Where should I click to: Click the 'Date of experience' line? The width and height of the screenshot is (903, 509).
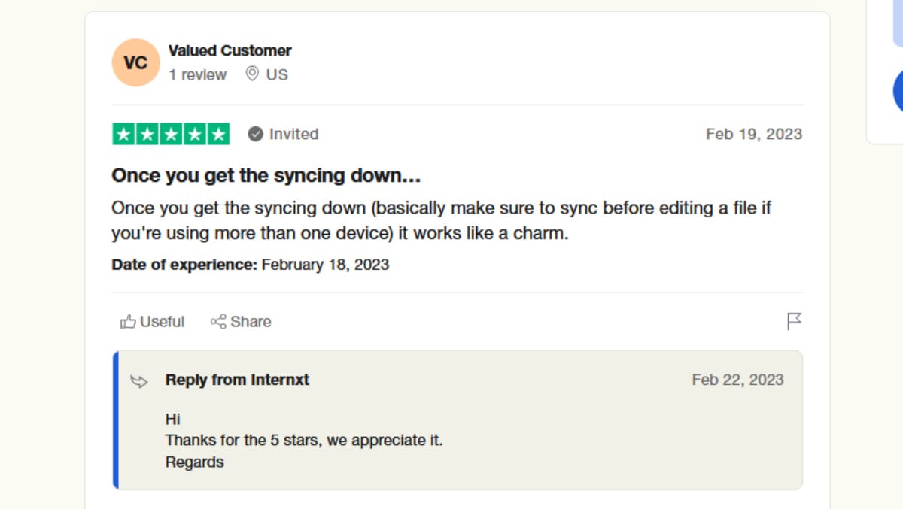250,265
